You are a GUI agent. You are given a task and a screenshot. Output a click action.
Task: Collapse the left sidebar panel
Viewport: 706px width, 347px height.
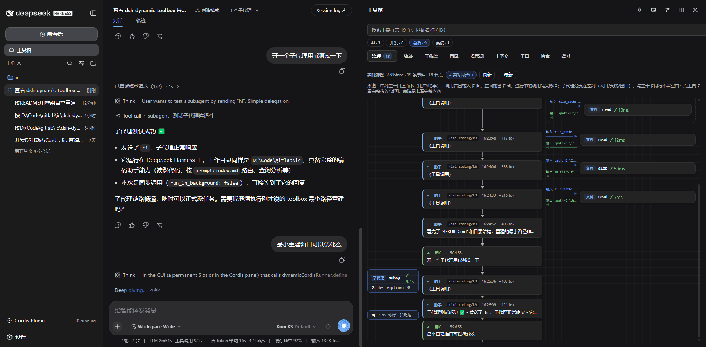tap(93, 13)
